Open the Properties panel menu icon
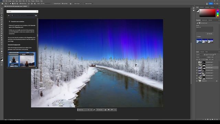Viewport: 220px width, 124px height. click(219, 20)
